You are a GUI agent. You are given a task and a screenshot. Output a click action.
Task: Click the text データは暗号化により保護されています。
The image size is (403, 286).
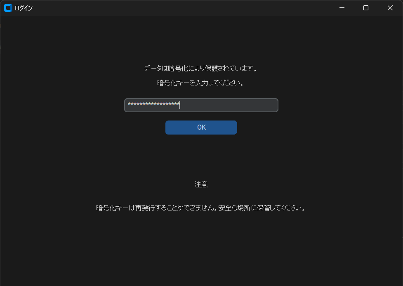pos(201,69)
